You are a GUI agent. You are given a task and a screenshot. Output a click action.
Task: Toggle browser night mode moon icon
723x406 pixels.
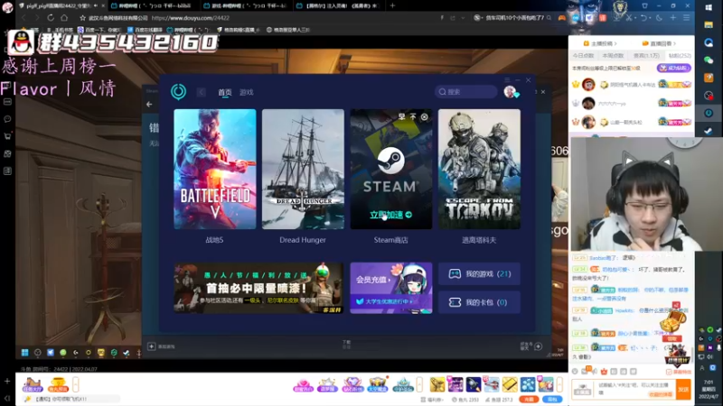tap(659, 17)
